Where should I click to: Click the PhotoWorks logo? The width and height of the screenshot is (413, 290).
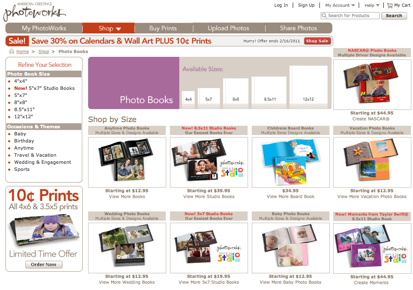click(x=34, y=12)
